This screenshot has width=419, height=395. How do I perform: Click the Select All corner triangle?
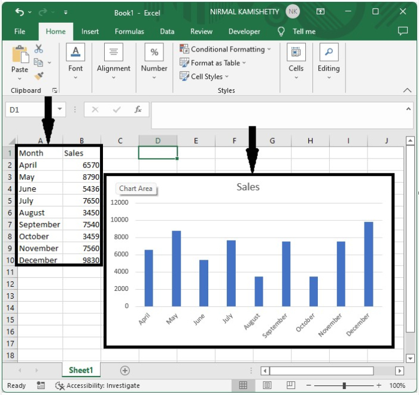(x=11, y=141)
